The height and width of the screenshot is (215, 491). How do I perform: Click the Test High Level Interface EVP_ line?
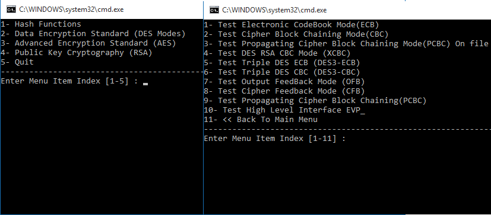pyautogui.click(x=284, y=110)
